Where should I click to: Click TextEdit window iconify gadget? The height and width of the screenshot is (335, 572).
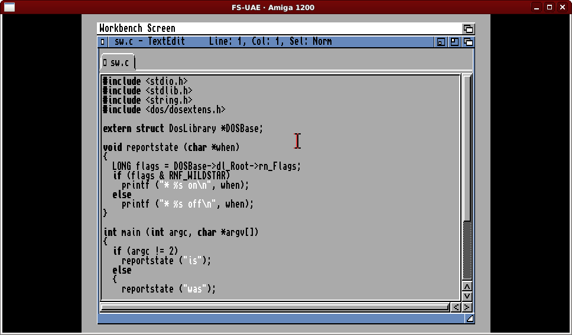tap(441, 42)
